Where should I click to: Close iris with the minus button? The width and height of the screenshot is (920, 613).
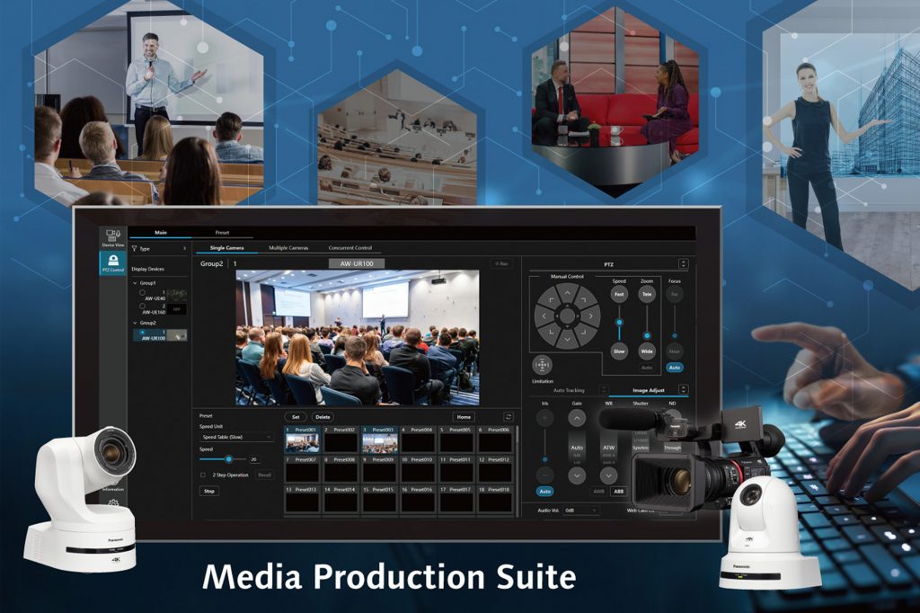point(545,475)
